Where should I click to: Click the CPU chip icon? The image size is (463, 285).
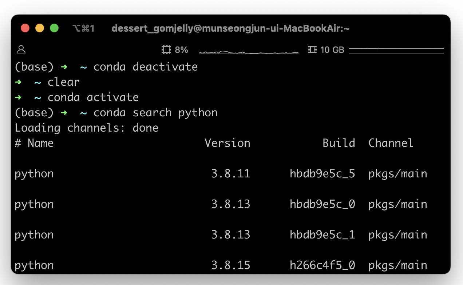click(166, 50)
